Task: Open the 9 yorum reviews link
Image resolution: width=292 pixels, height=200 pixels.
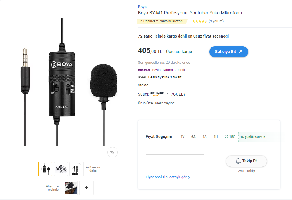Action: click(216, 21)
